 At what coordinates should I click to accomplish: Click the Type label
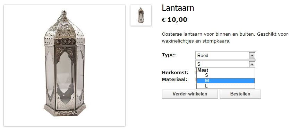(x=169, y=55)
